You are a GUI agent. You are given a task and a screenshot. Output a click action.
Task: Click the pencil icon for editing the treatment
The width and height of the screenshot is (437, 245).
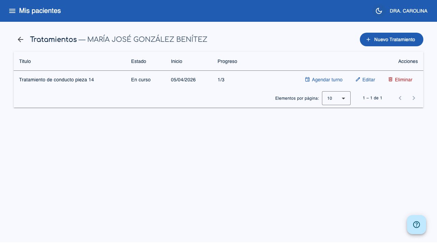pyautogui.click(x=358, y=79)
